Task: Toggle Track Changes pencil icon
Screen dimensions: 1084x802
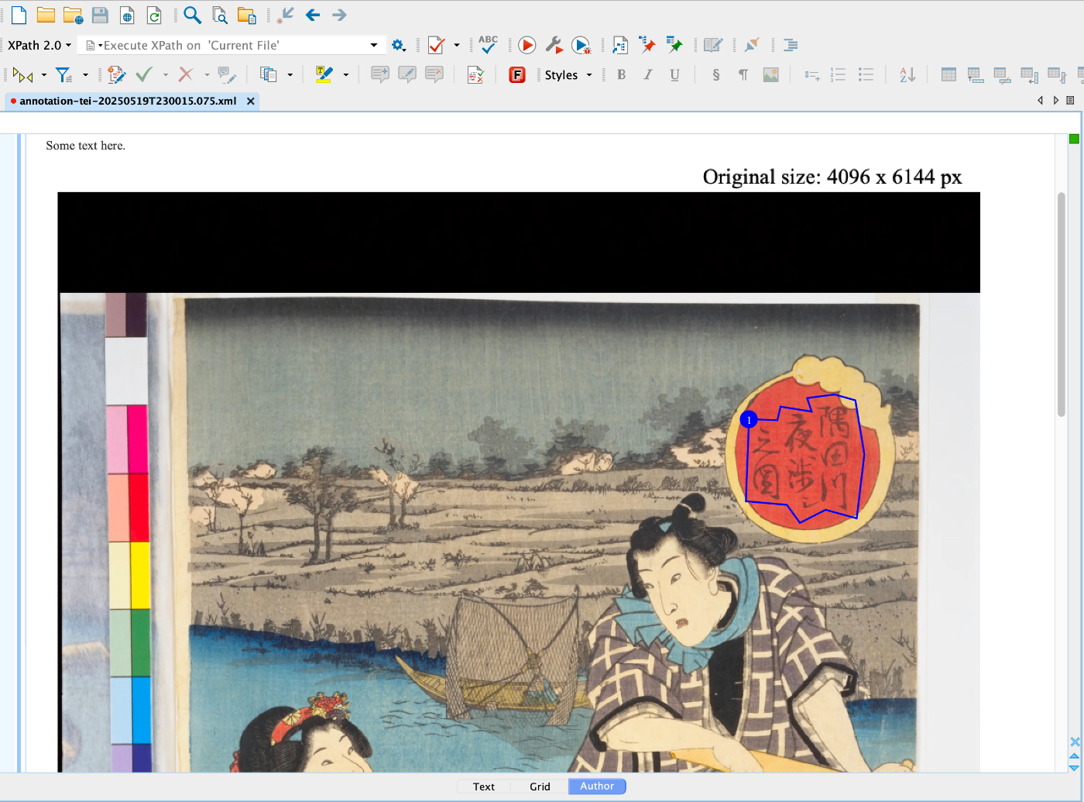Action: 117,74
